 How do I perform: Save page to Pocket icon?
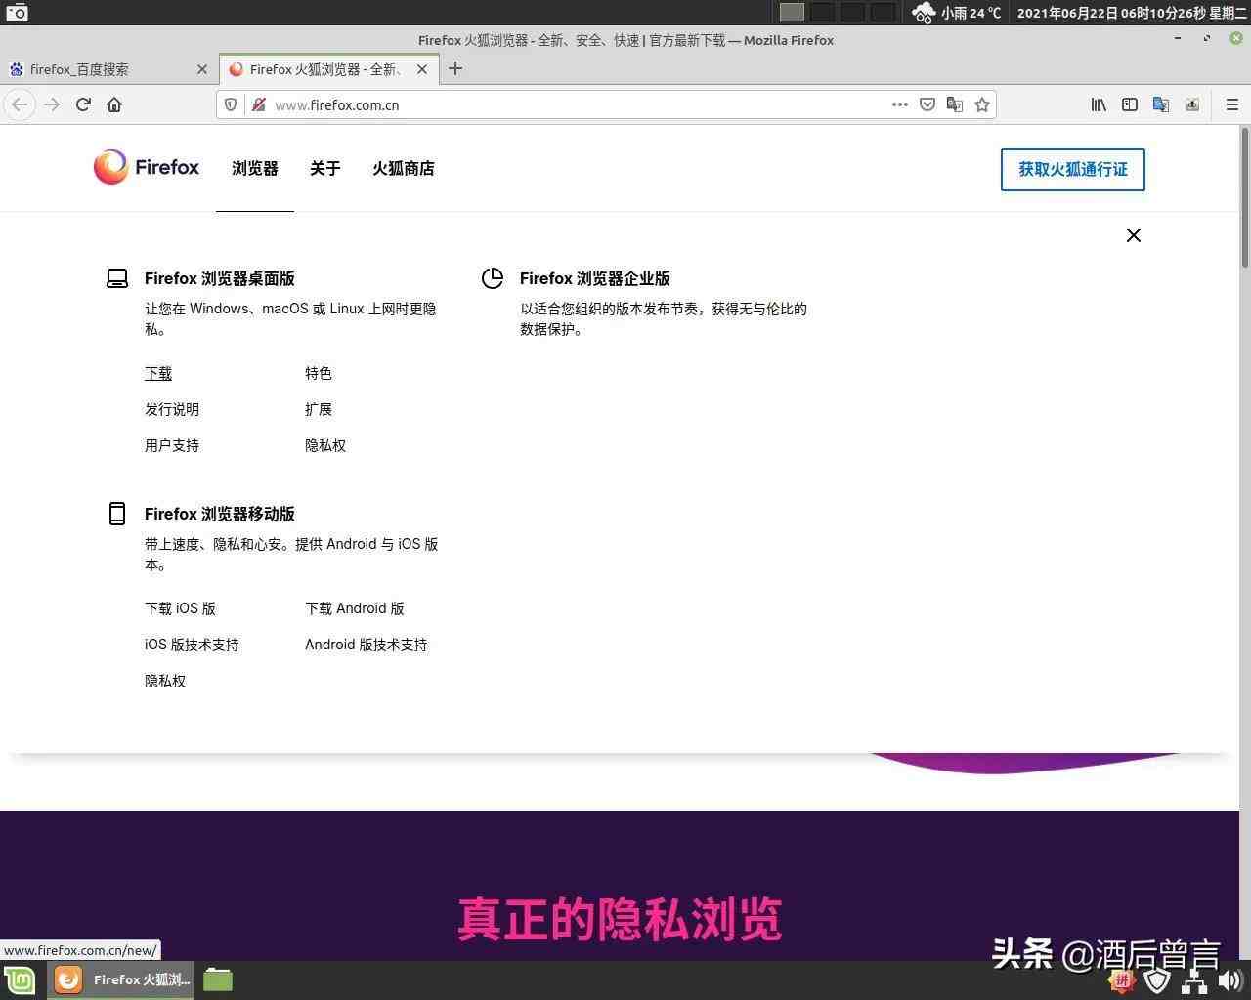pos(927,104)
